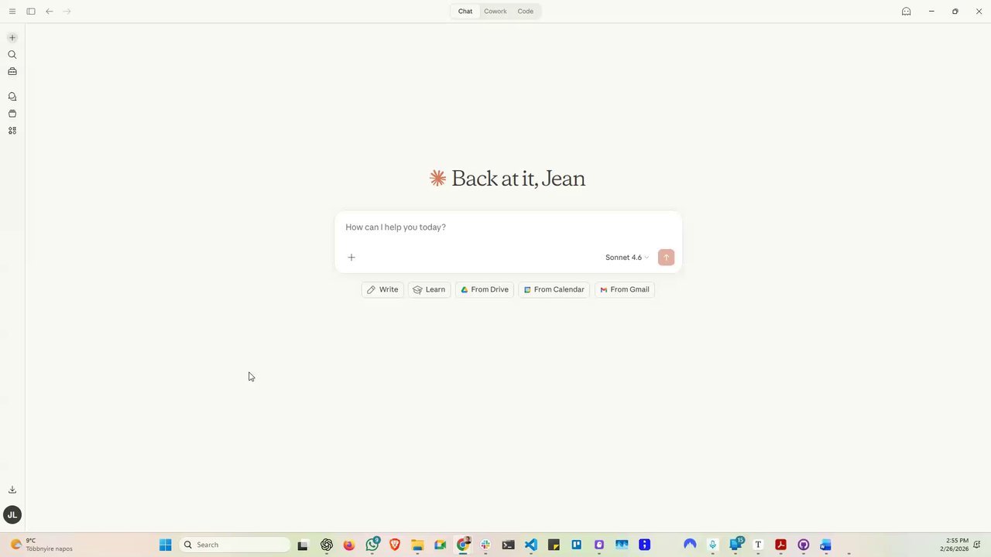Screen dimensions: 991x557
Task: Open File Explorer from the taskbar
Action: [x=417, y=545]
